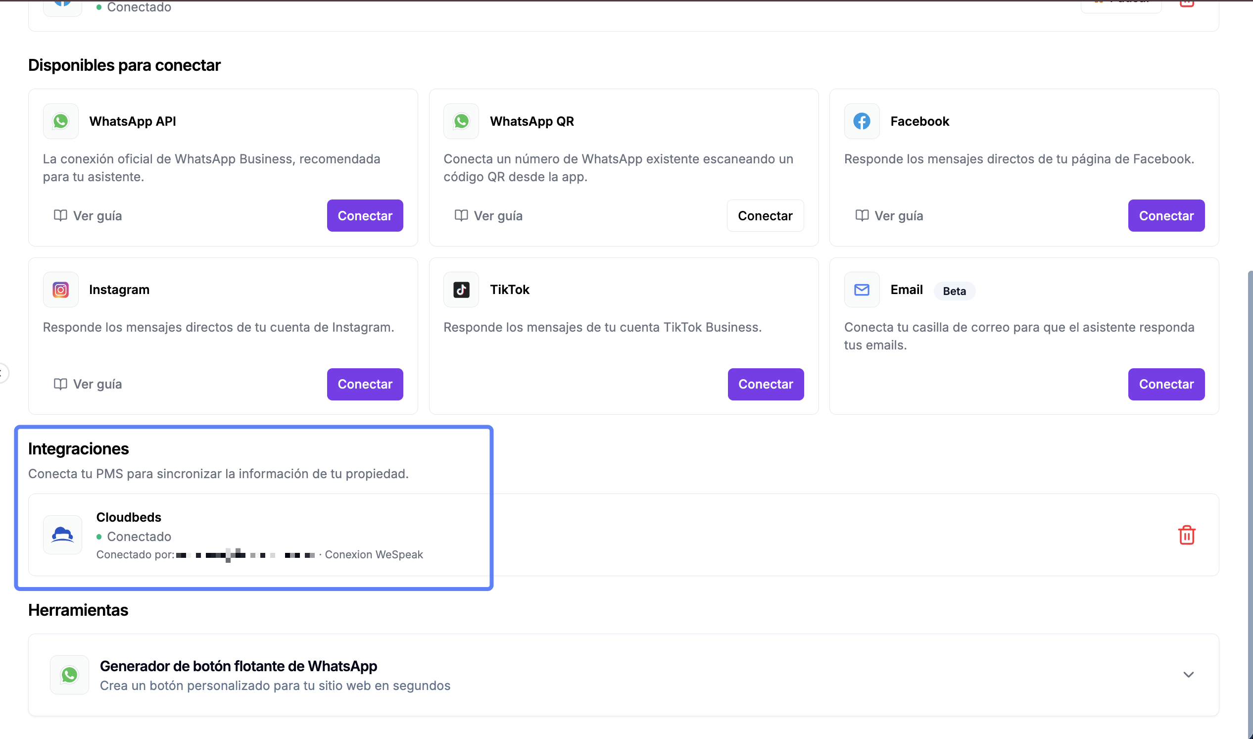Click the Cloudbeds logo icon
The image size is (1253, 739).
[63, 535]
